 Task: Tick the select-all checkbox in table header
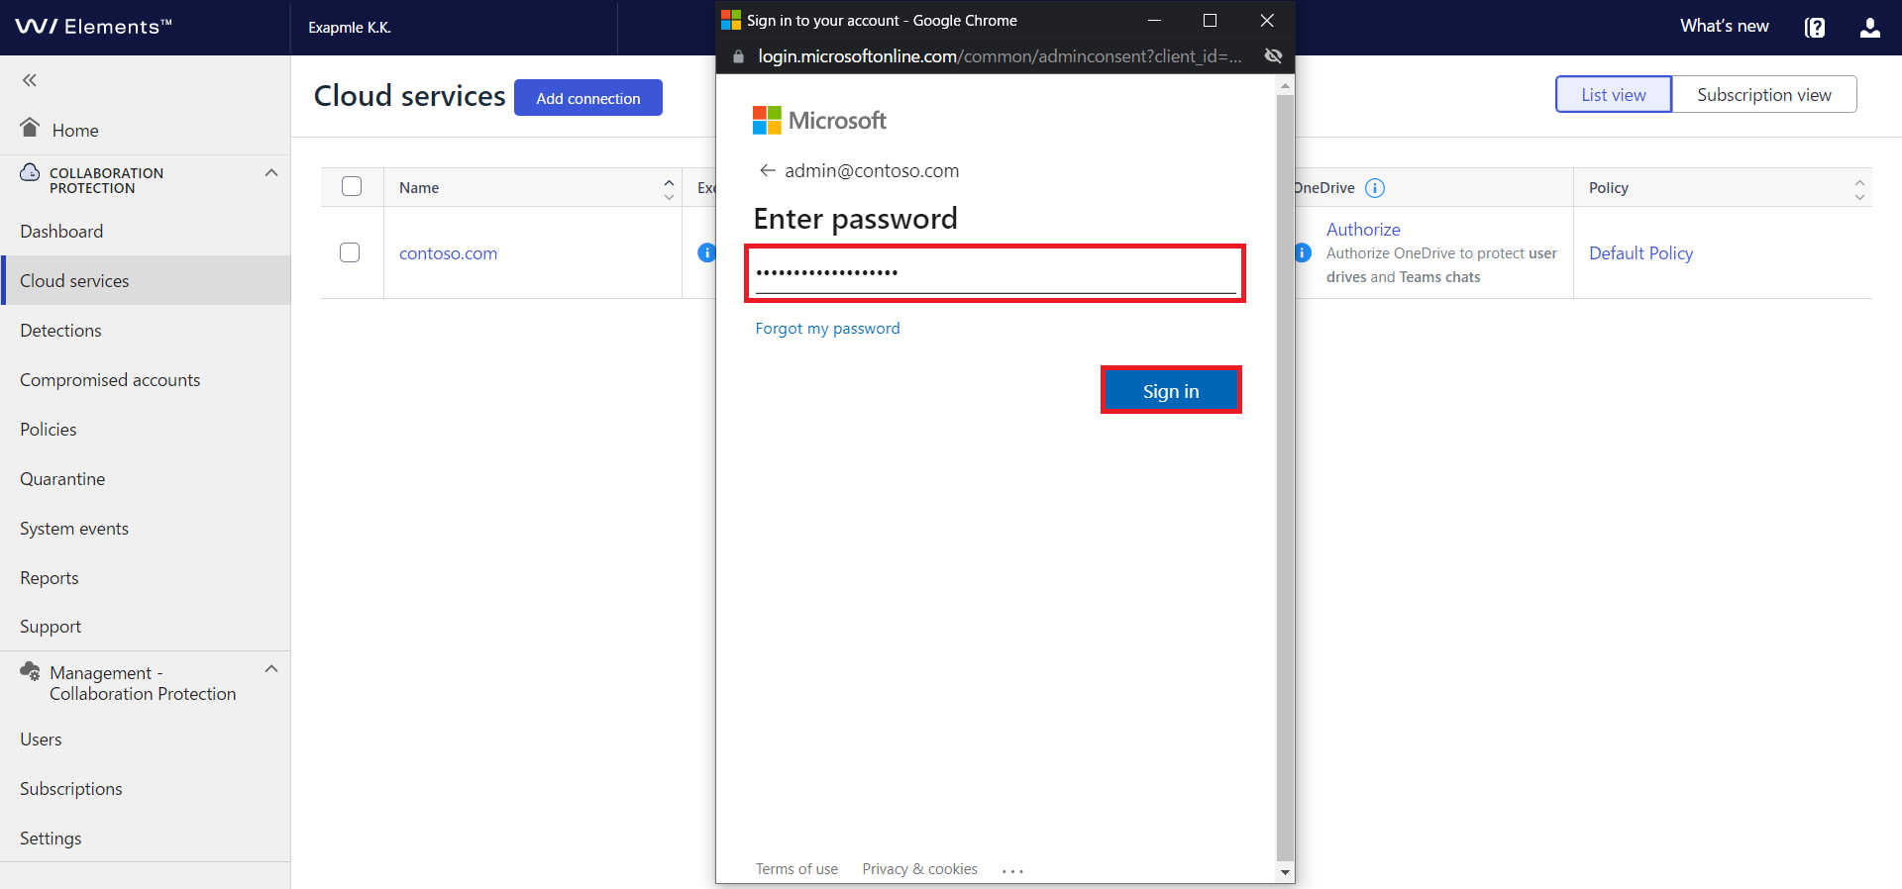352,186
